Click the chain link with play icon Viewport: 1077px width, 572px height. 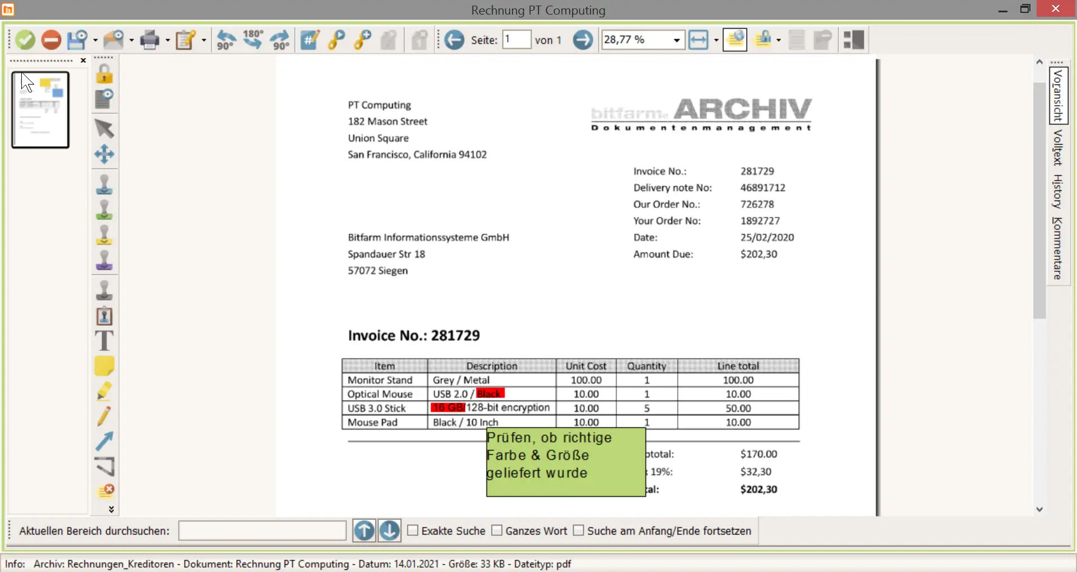coord(336,40)
